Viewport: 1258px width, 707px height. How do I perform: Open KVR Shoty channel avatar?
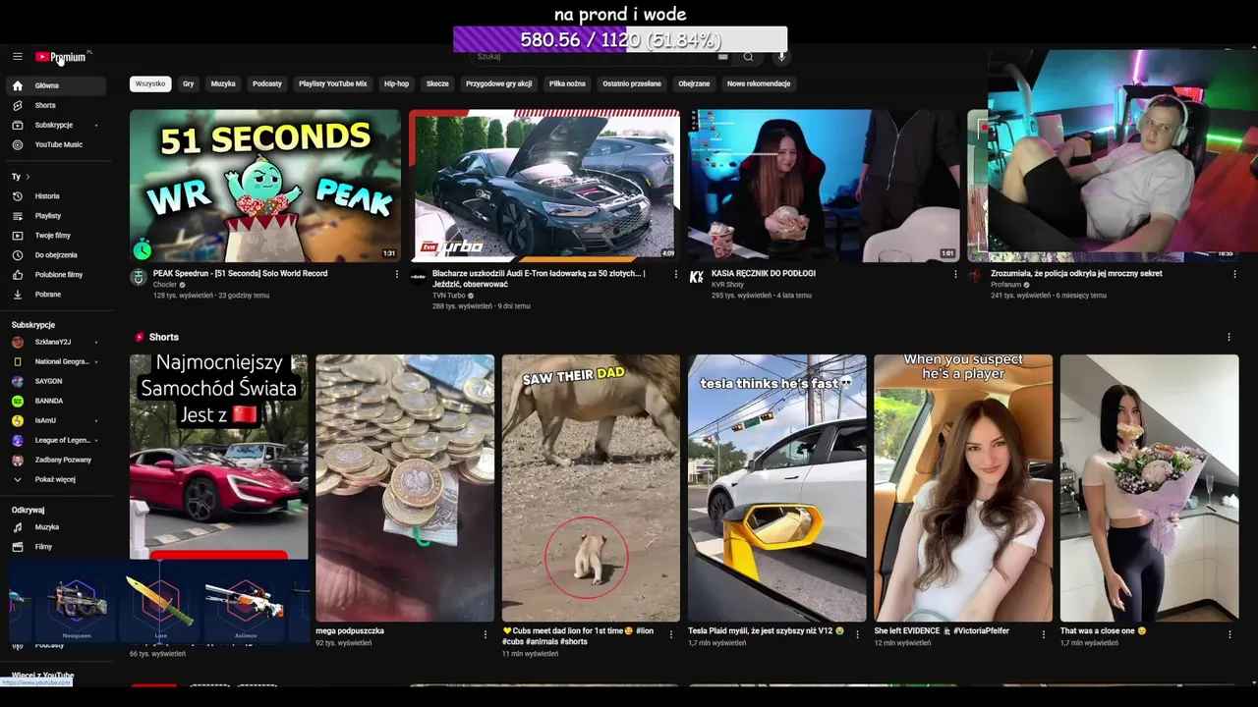click(x=697, y=278)
